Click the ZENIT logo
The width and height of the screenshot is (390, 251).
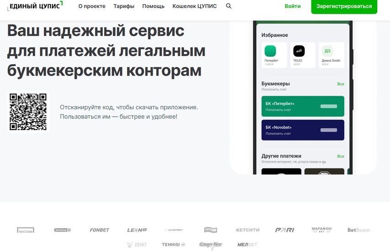[x=137, y=245]
